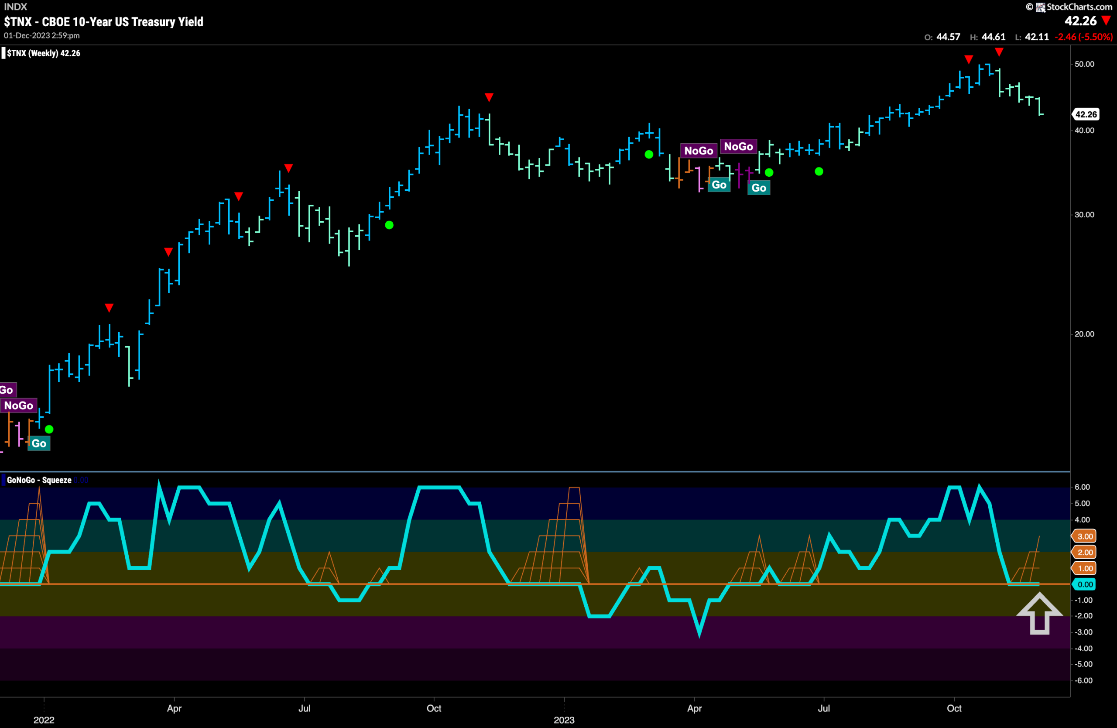Click the 42.26 current price tag on the axis
Image resolution: width=1117 pixels, height=728 pixels.
(x=1086, y=114)
